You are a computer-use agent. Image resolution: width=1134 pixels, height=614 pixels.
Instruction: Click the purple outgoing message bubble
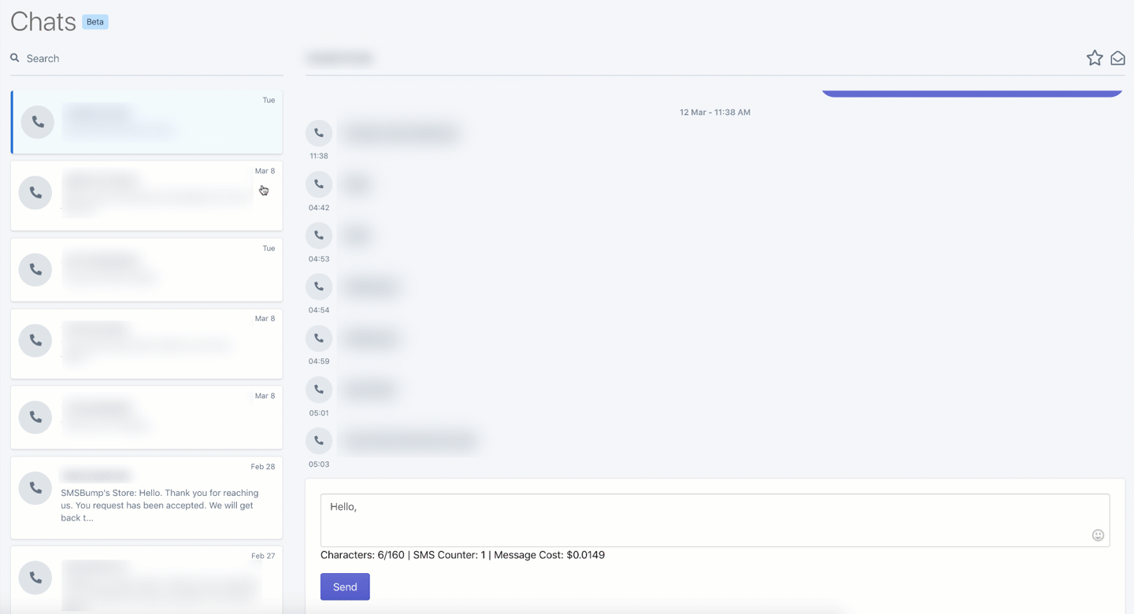tap(971, 91)
